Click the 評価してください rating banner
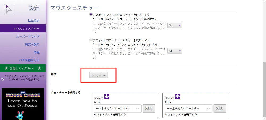 tap(23, 68)
